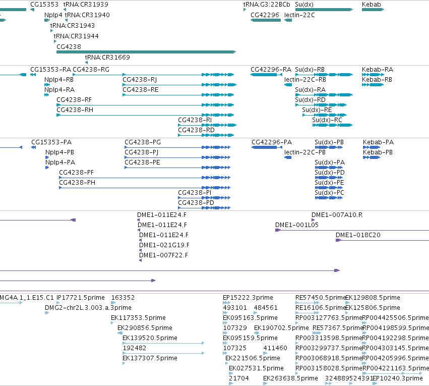Click the Su(dx)-PB protein label
429x386 pixels.
tap(329, 142)
